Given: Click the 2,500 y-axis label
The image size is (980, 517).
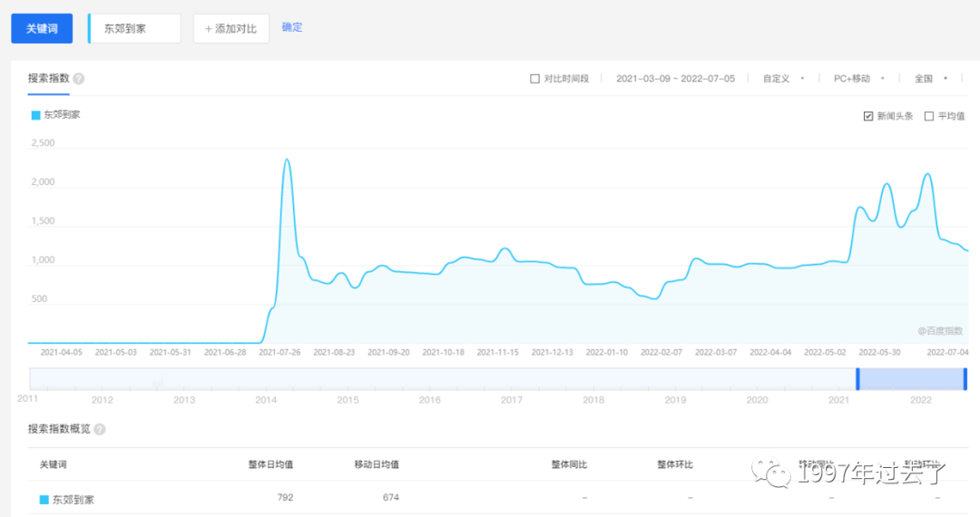Looking at the screenshot, I should [x=43, y=143].
